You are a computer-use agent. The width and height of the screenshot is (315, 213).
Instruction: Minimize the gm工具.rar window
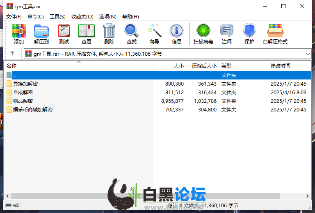265,6
